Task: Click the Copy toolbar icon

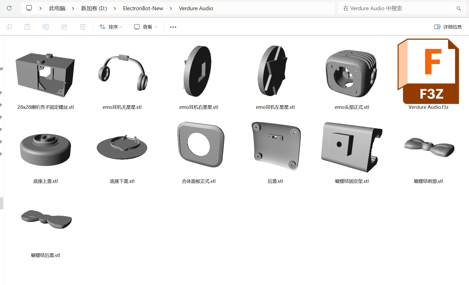Action: (9, 27)
